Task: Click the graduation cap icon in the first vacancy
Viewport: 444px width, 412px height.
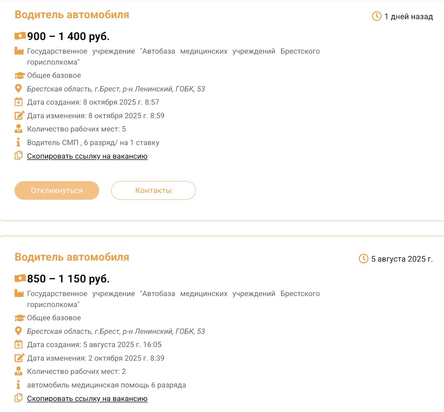Action: 19,75
